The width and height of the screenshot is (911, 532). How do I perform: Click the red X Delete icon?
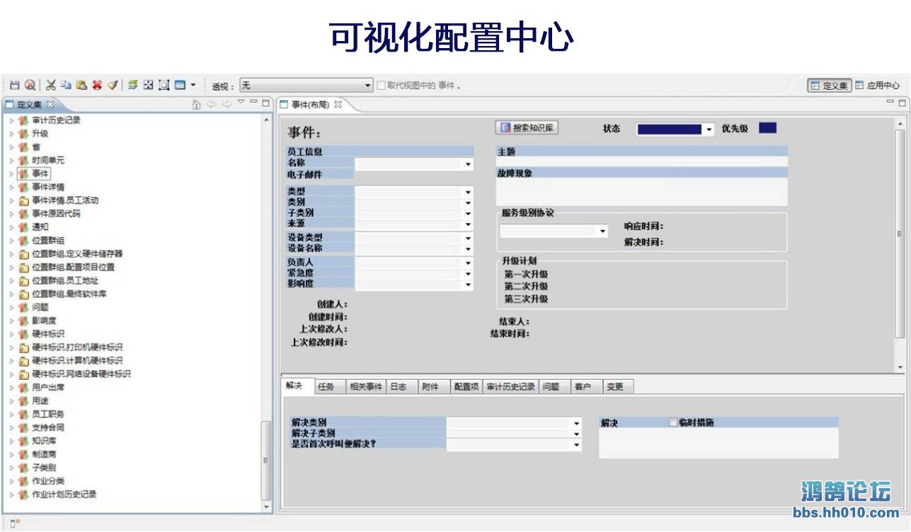click(x=97, y=85)
